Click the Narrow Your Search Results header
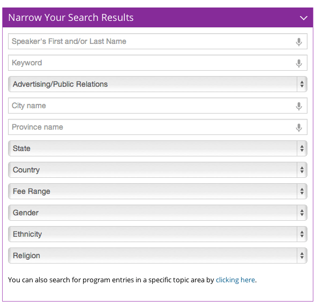323x308 pixels. pyautogui.click(x=157, y=18)
